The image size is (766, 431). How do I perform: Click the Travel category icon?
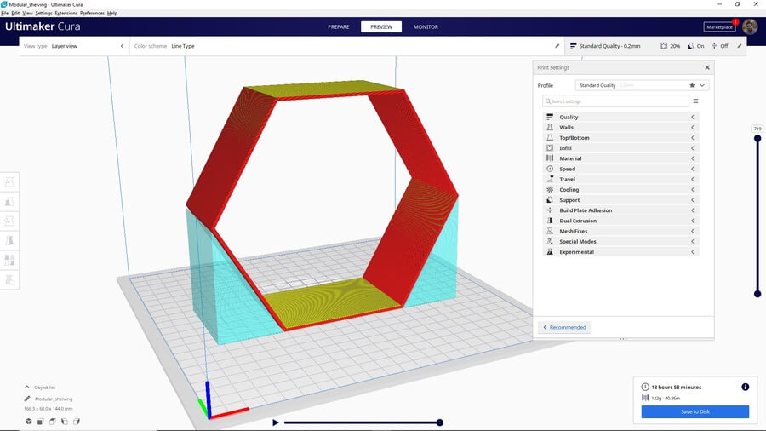(x=550, y=180)
